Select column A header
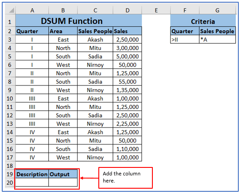The height and width of the screenshot is (194, 241). tap(32, 10)
